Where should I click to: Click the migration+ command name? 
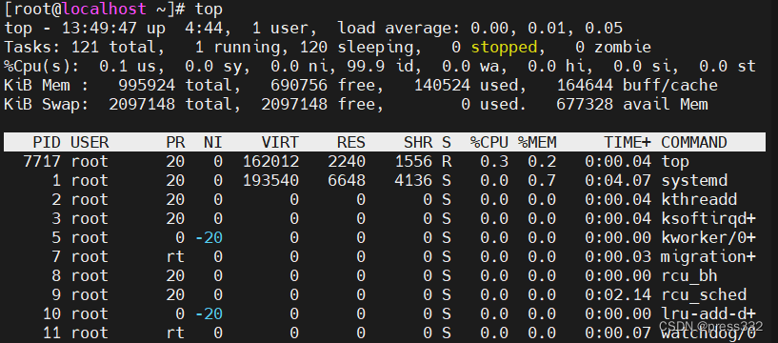pyautogui.click(x=708, y=256)
